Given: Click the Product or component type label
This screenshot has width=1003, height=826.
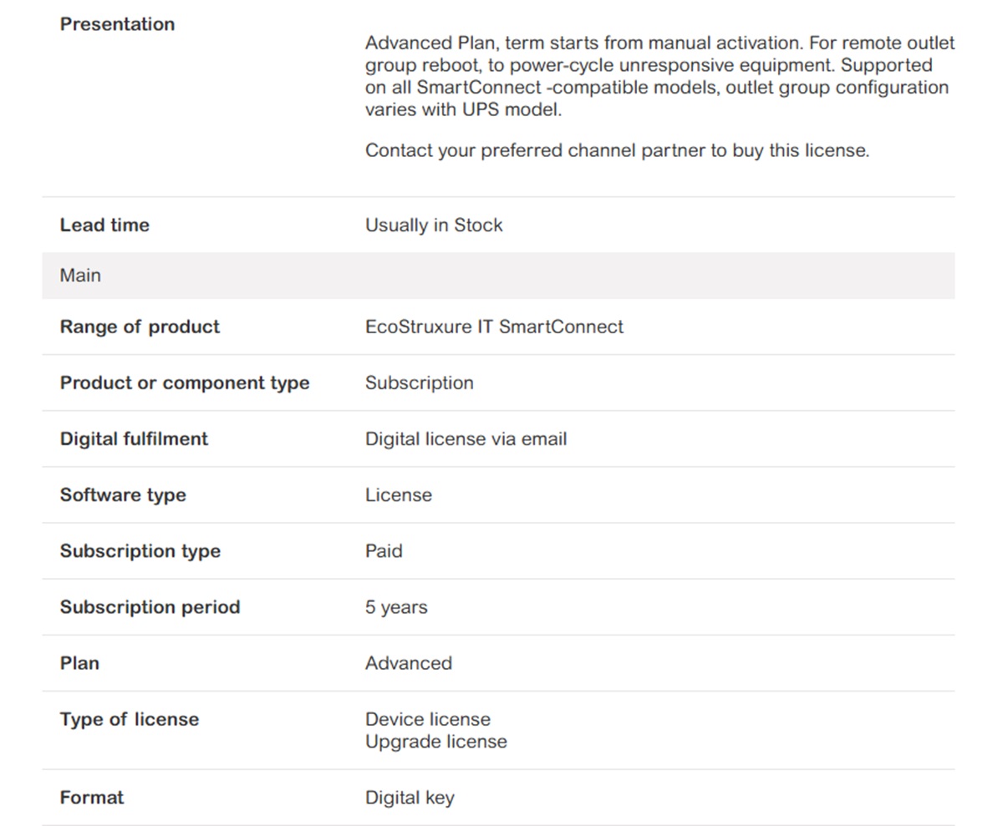Looking at the screenshot, I should coord(185,383).
